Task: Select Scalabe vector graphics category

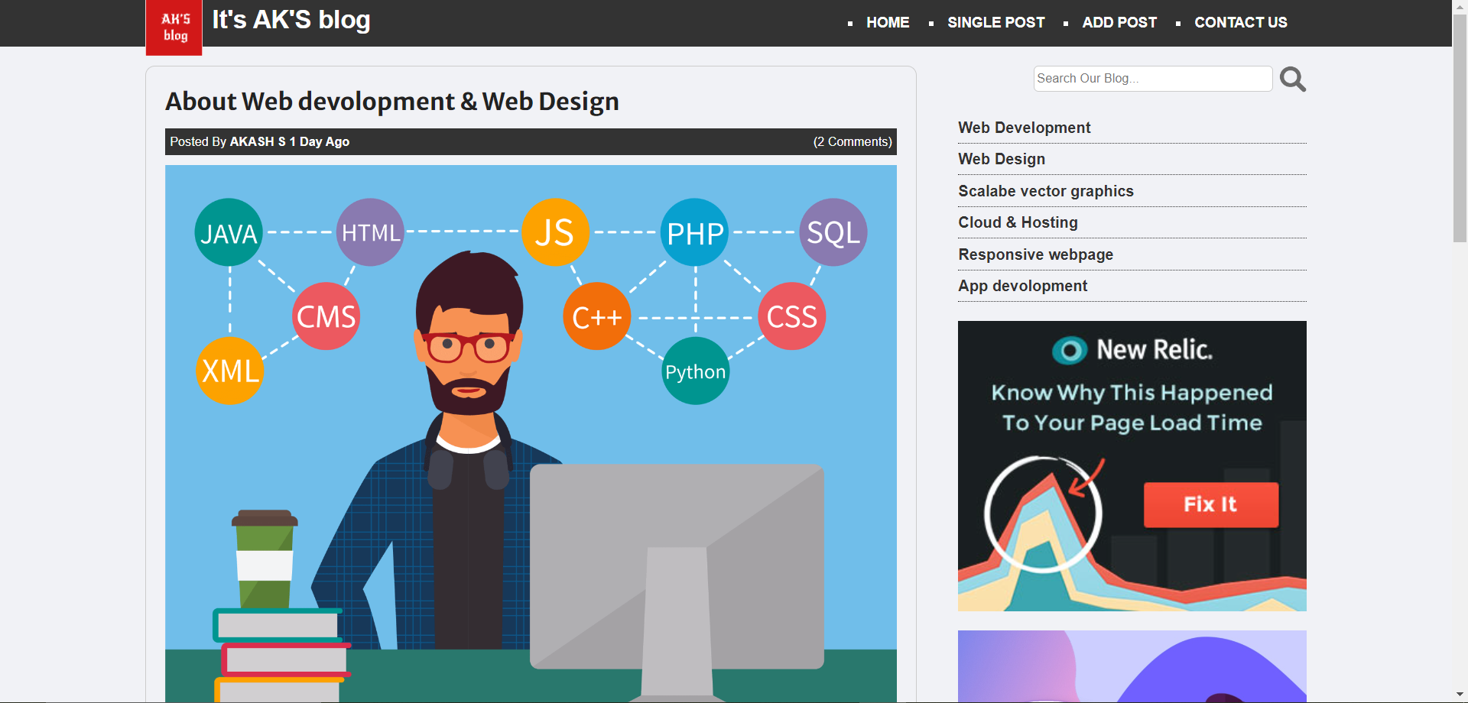Action: (1046, 191)
